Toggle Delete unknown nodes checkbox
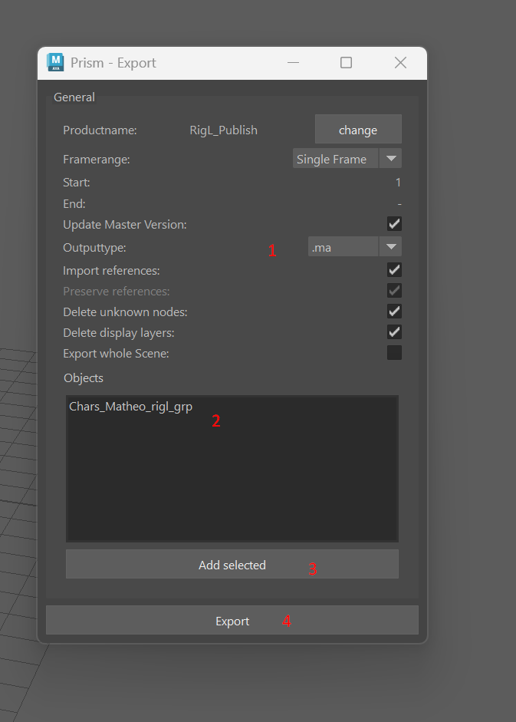 394,312
